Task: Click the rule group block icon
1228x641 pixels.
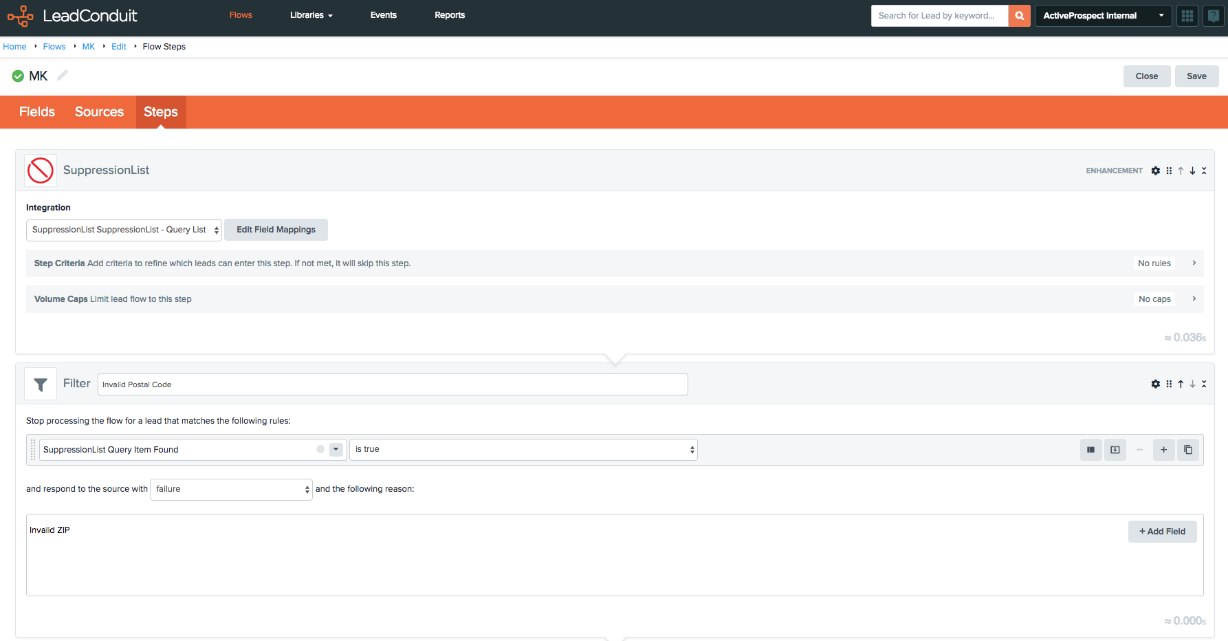Action: coord(1090,450)
